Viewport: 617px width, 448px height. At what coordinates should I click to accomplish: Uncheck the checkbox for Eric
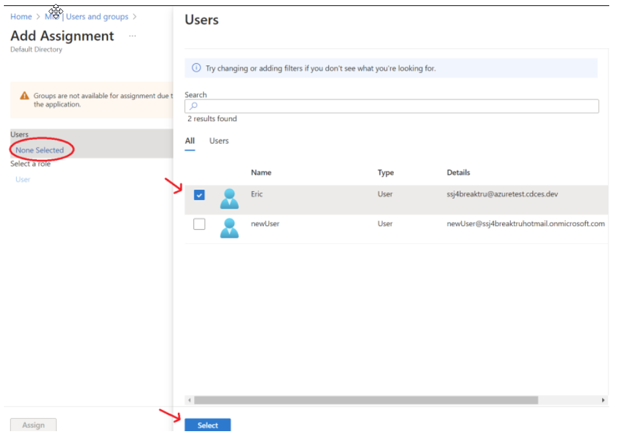pyautogui.click(x=199, y=195)
